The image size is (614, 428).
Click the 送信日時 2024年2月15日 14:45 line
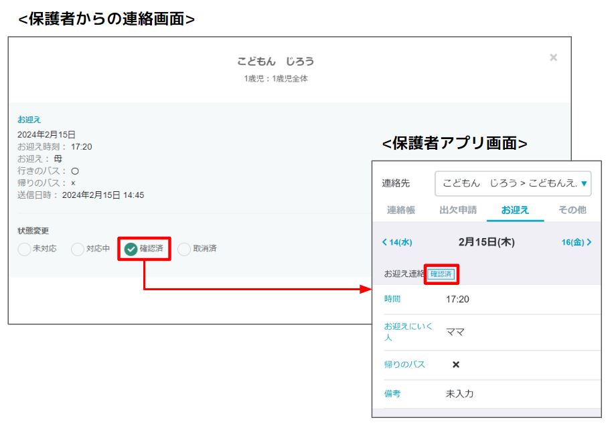pos(80,195)
